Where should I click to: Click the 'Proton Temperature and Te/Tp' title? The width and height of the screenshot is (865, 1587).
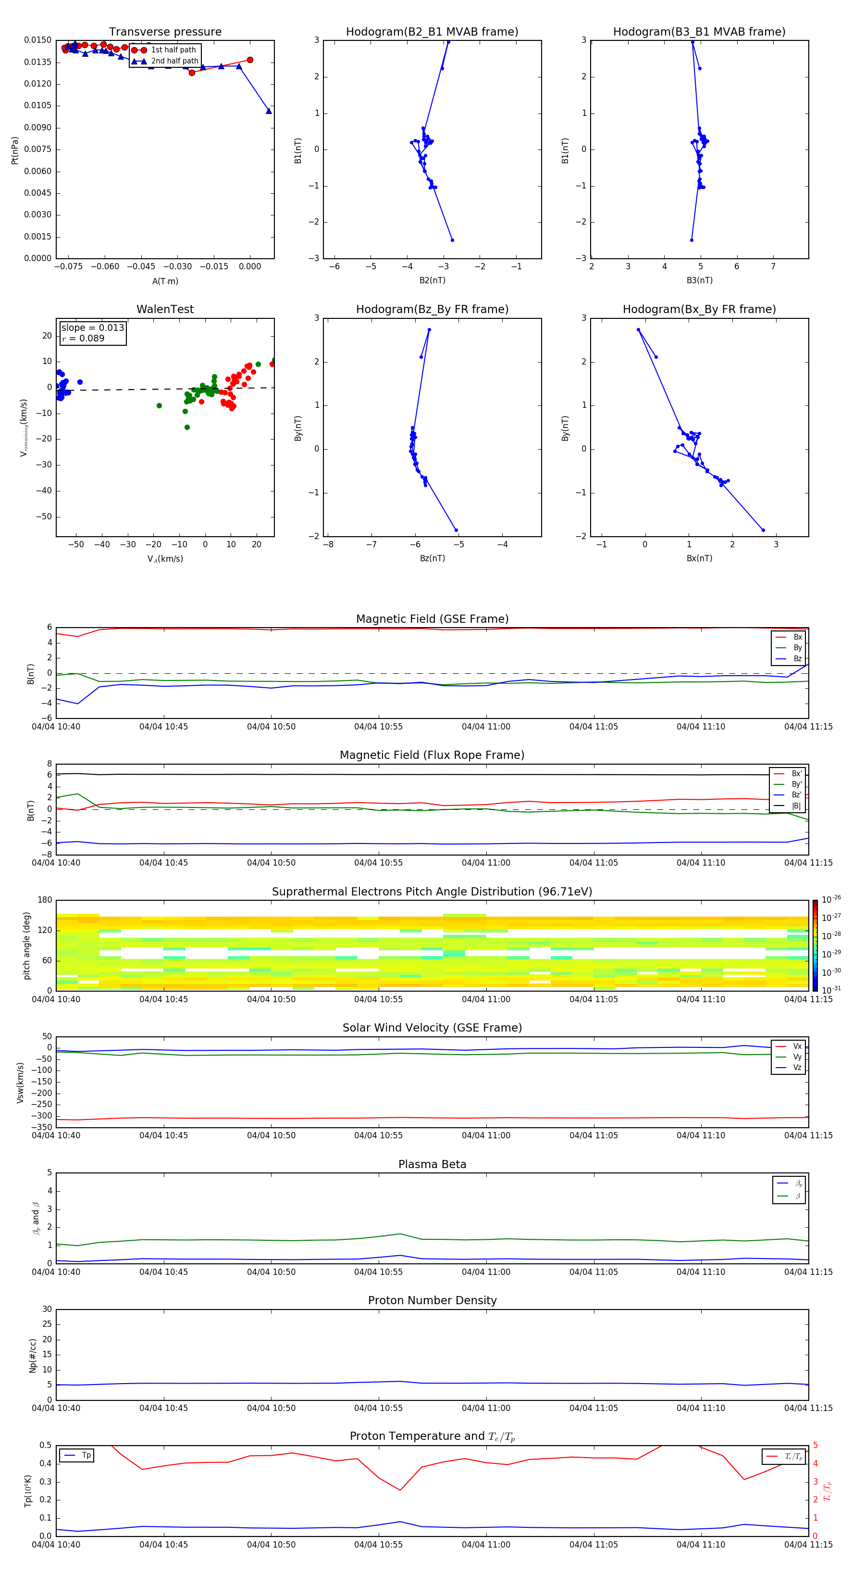pos(432,1436)
